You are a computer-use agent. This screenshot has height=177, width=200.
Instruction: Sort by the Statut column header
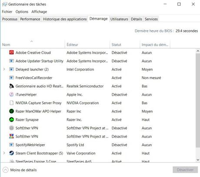point(125,45)
